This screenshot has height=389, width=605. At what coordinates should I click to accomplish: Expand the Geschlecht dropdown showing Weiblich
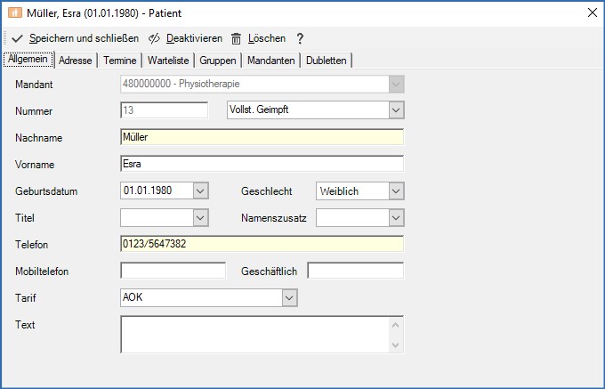click(x=396, y=190)
